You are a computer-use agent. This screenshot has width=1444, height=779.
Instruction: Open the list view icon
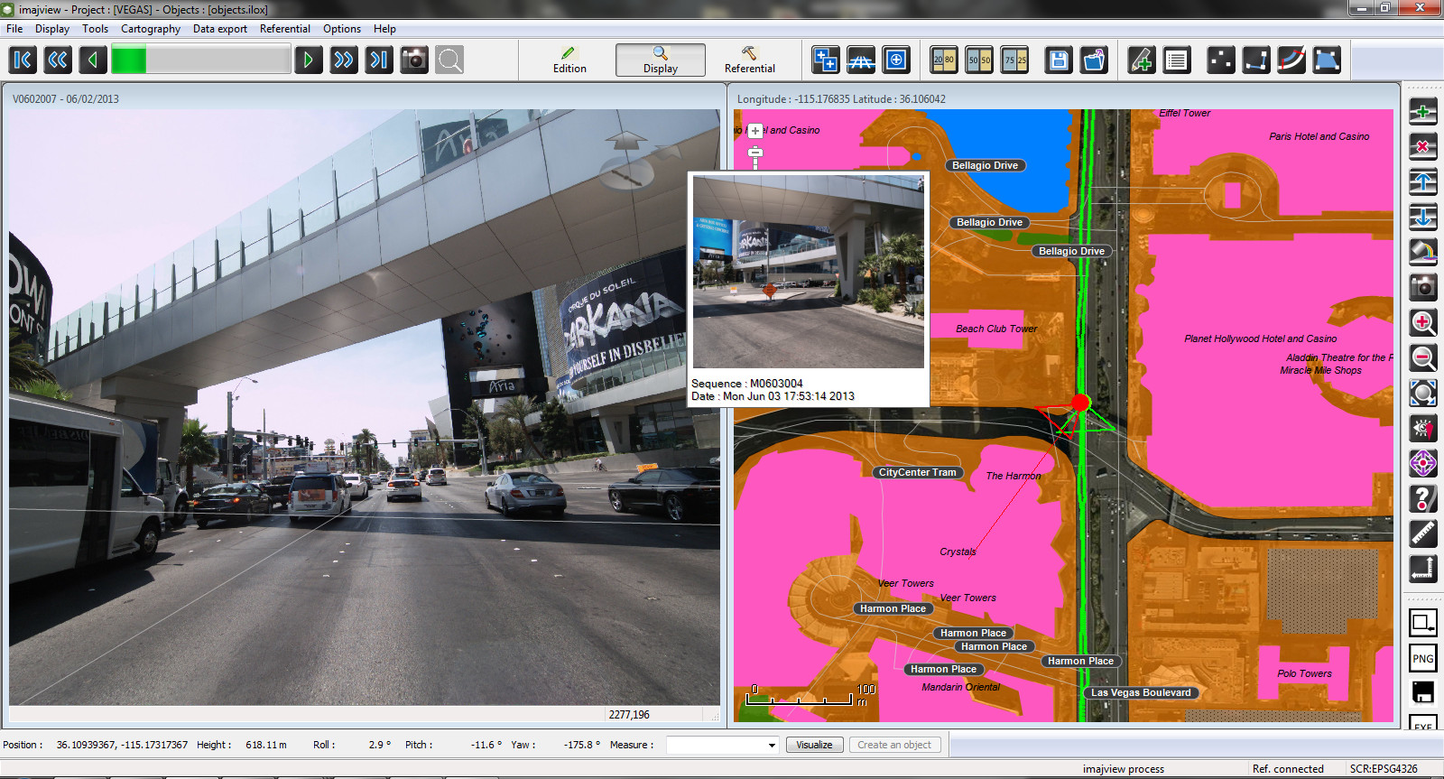coord(1177,60)
